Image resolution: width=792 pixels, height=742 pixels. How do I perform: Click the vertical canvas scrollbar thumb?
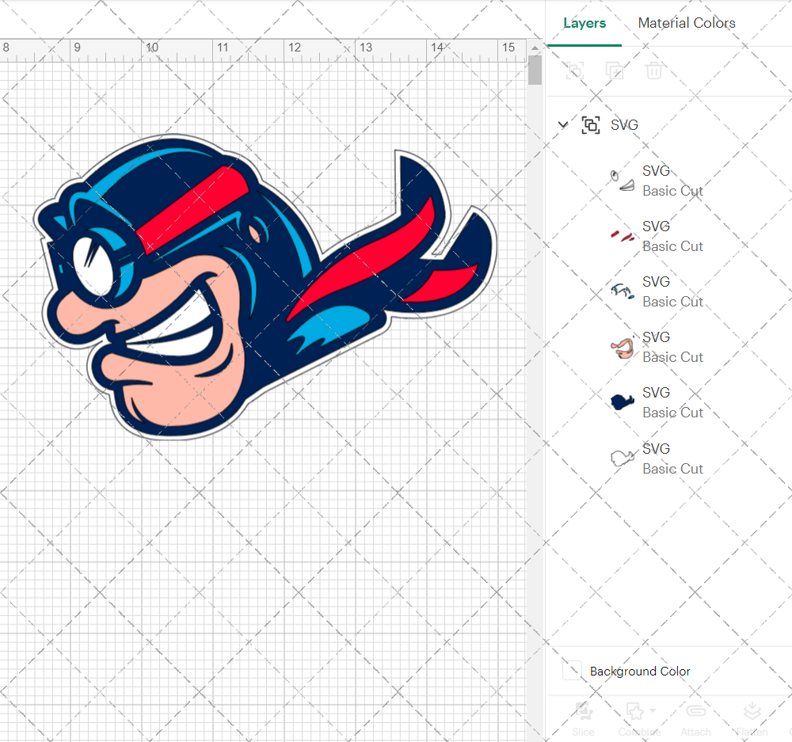[x=535, y=70]
